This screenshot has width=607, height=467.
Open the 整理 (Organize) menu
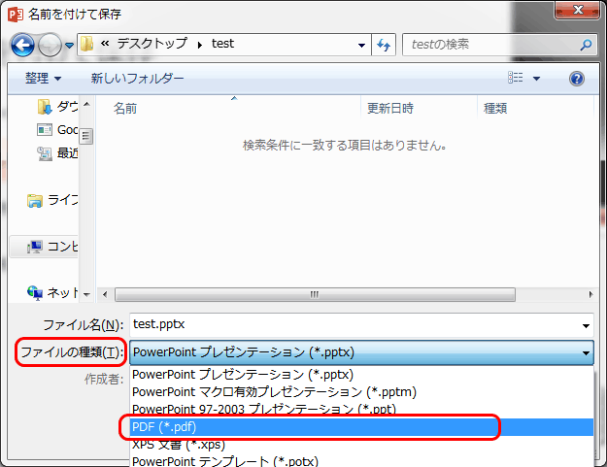[x=43, y=78]
